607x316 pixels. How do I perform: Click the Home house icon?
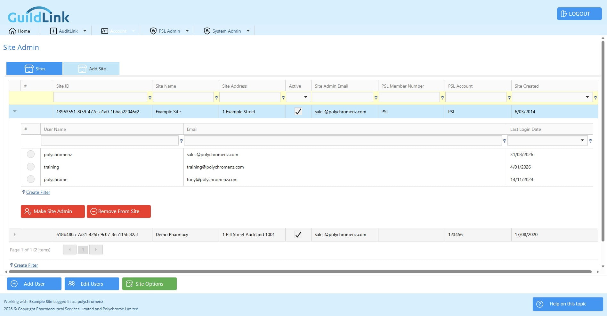click(x=12, y=31)
